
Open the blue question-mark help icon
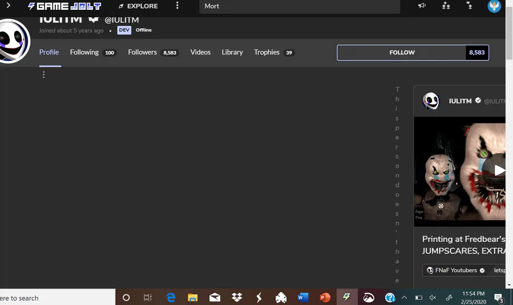[x=390, y=298]
